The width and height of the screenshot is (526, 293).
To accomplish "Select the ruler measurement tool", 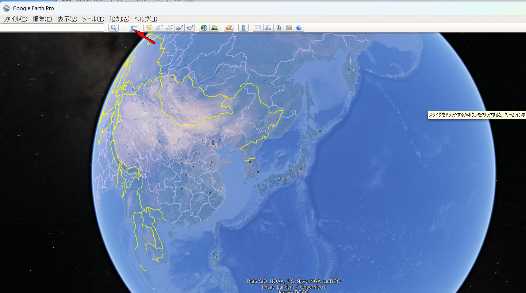I will [x=243, y=28].
